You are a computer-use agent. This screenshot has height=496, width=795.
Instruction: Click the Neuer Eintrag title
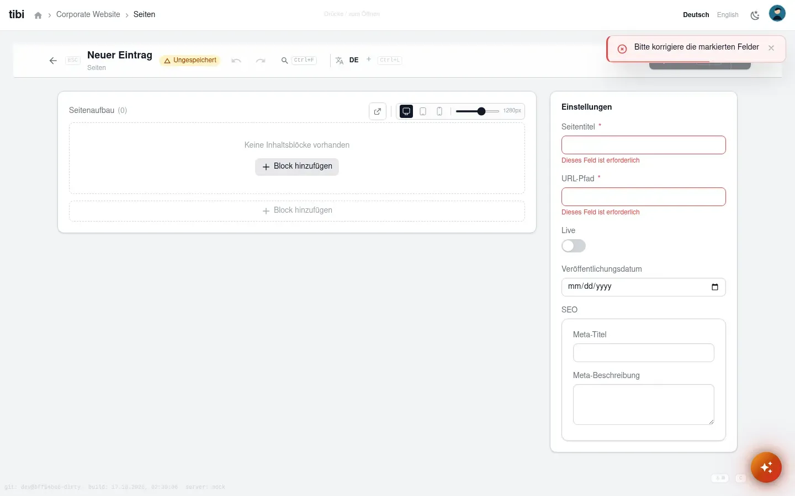pyautogui.click(x=120, y=55)
